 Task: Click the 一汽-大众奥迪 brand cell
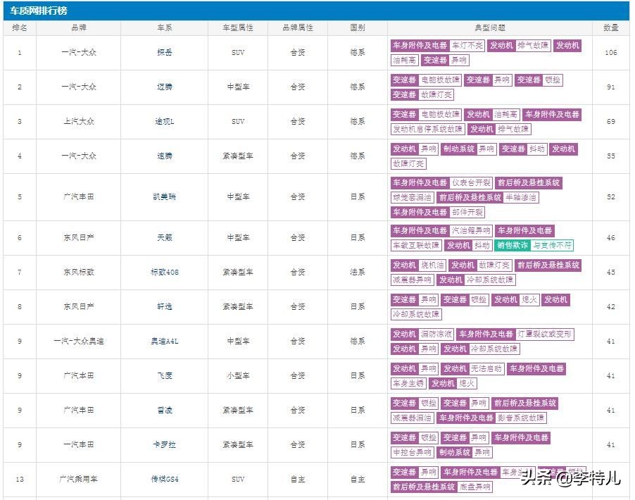pos(79,341)
